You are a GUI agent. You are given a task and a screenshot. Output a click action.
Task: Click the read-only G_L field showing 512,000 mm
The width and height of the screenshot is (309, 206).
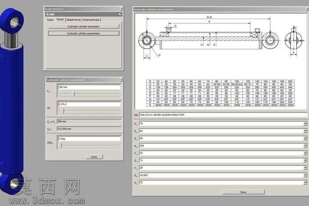[89, 129]
